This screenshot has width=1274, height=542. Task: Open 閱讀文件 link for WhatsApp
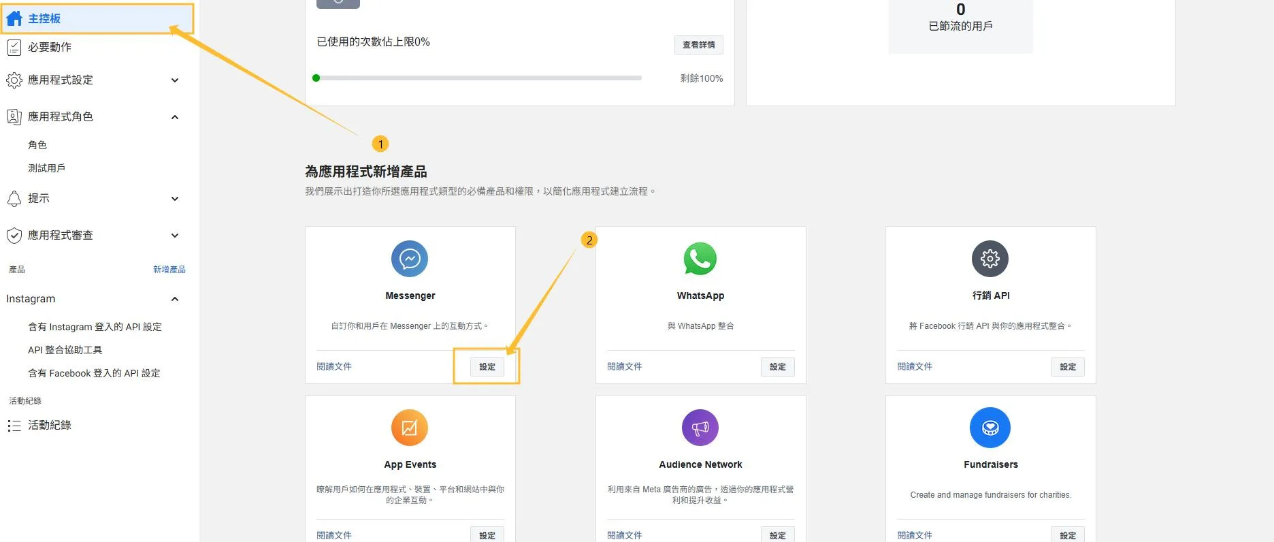click(x=625, y=366)
